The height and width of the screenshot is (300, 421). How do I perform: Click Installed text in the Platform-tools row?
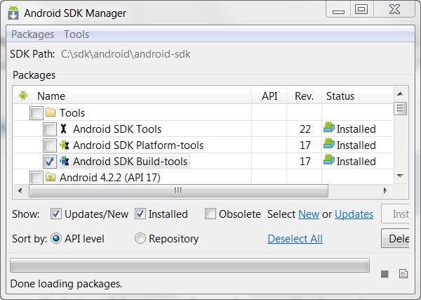pos(356,145)
